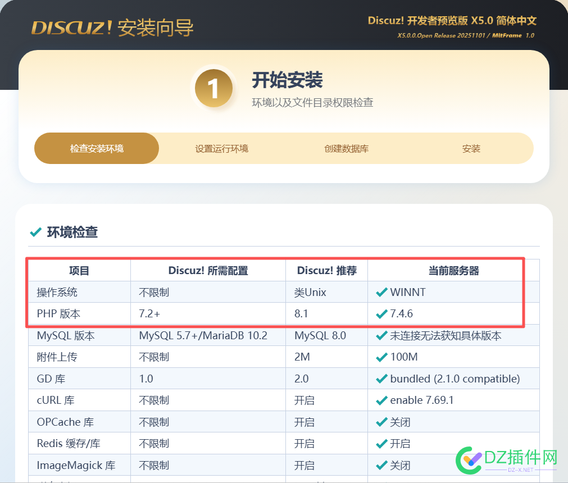This screenshot has width=568, height=483.
Task: Click the Discuz! 开发者预览版 X5.0 简体中文 text
Action: tap(452, 21)
